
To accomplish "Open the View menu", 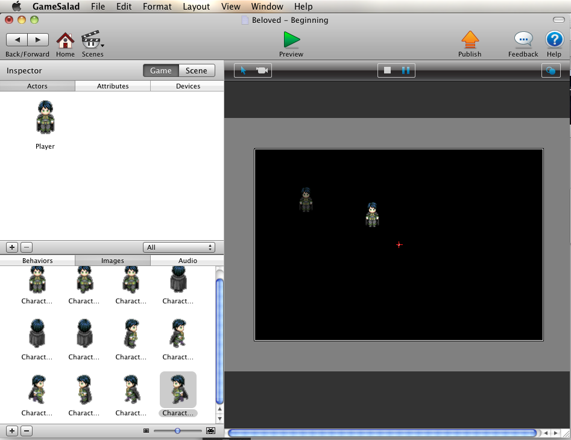I will (230, 6).
